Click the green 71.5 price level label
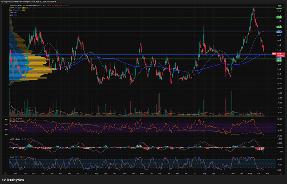The image size is (287, 184). coord(280,27)
